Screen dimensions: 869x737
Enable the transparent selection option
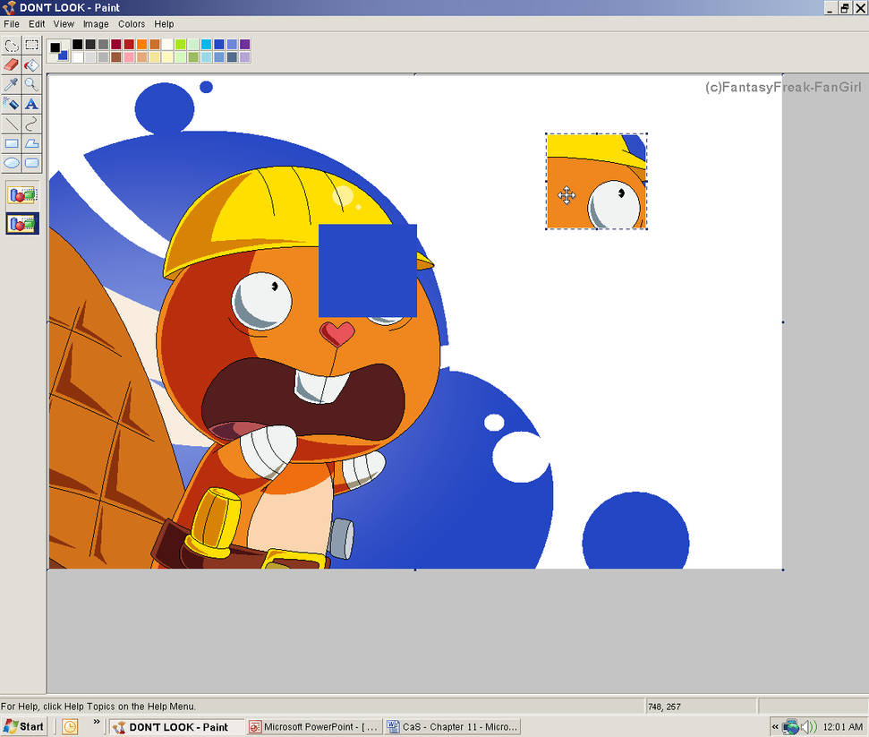pyautogui.click(x=22, y=224)
